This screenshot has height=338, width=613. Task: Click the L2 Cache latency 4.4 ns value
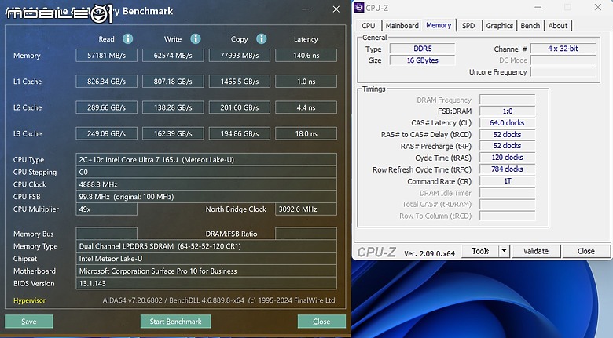point(306,107)
